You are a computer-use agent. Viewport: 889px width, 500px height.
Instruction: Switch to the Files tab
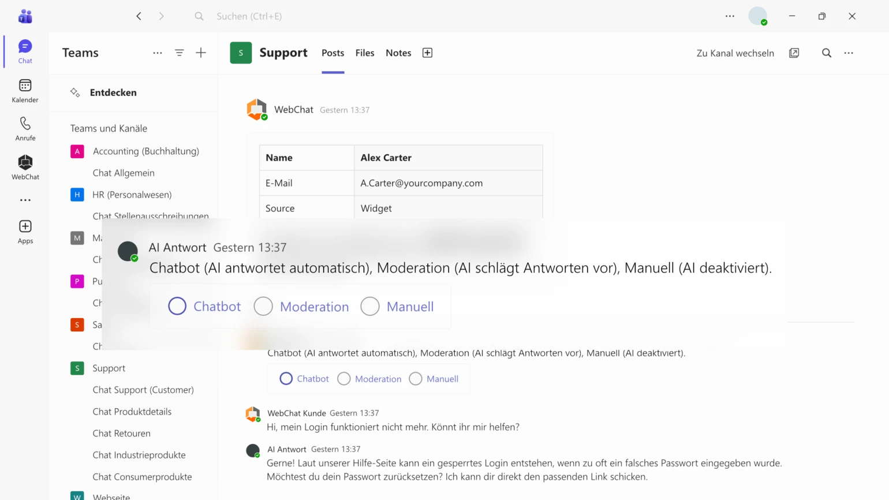364,53
